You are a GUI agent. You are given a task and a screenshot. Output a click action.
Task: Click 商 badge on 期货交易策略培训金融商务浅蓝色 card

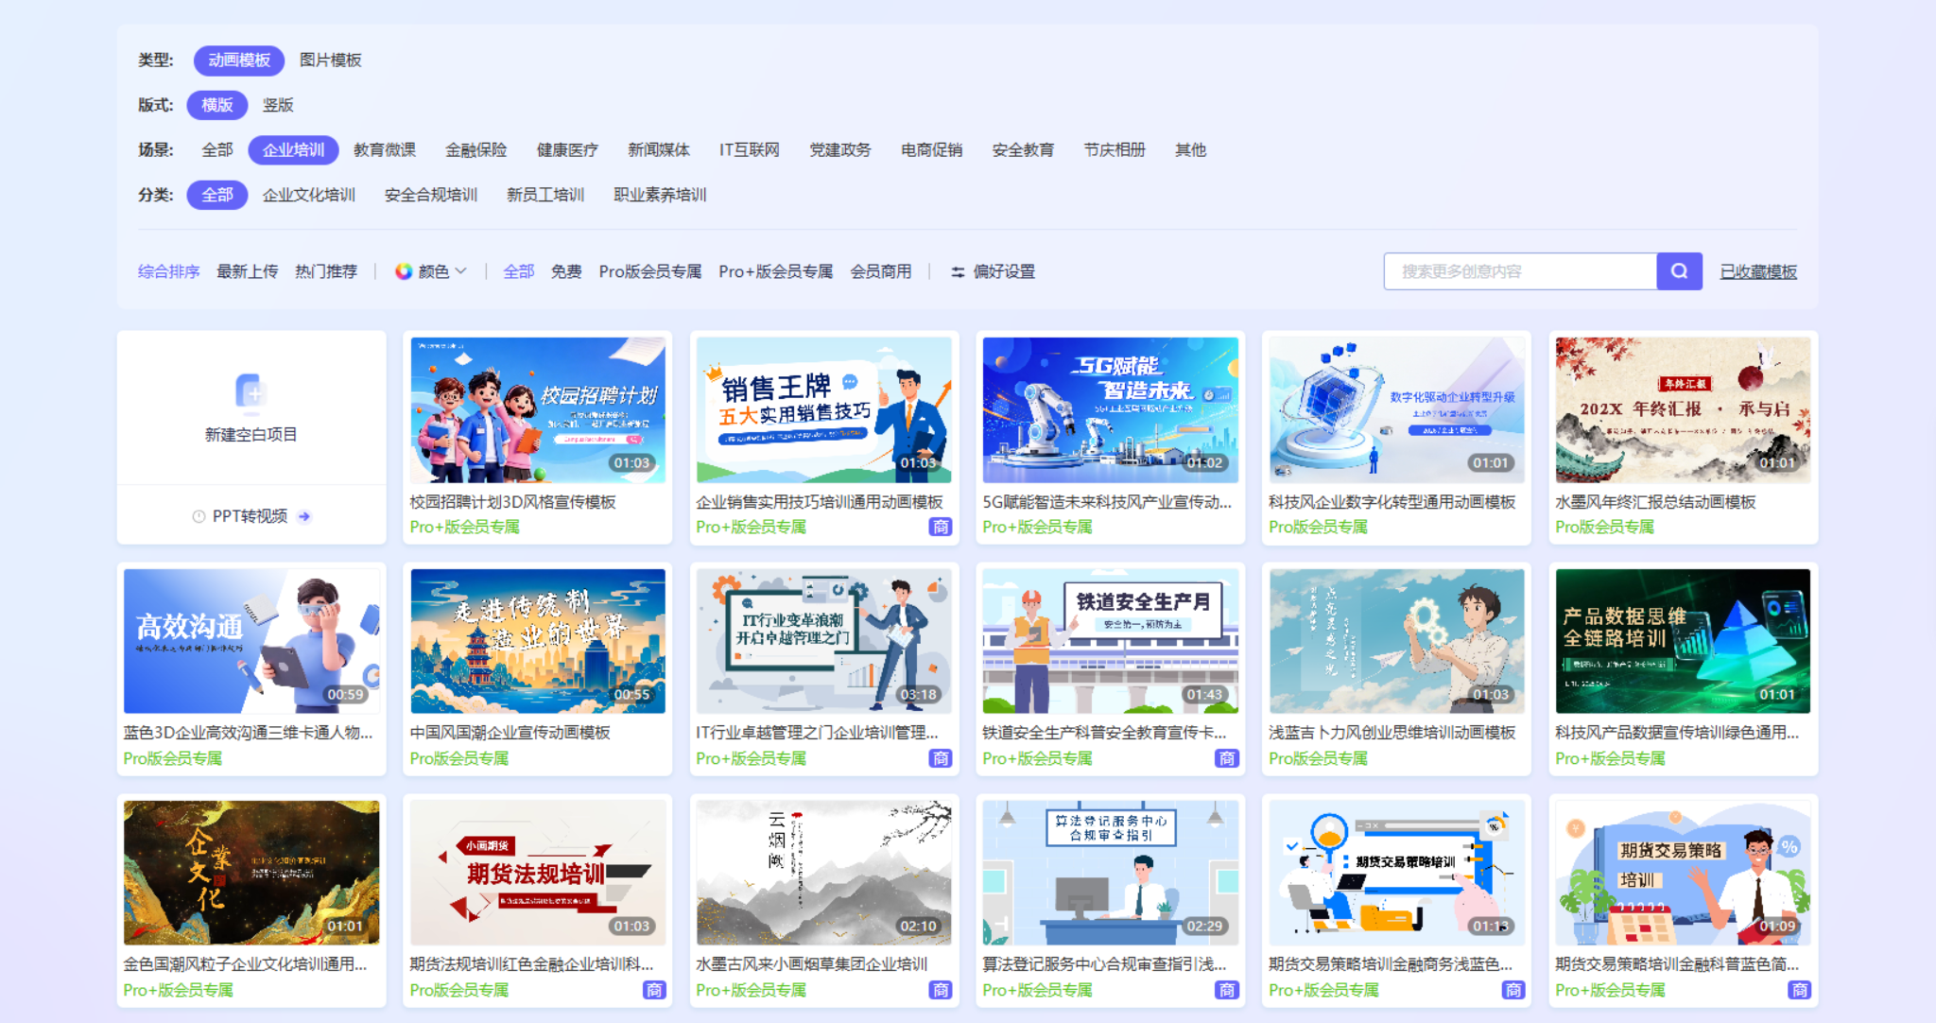click(x=1513, y=990)
